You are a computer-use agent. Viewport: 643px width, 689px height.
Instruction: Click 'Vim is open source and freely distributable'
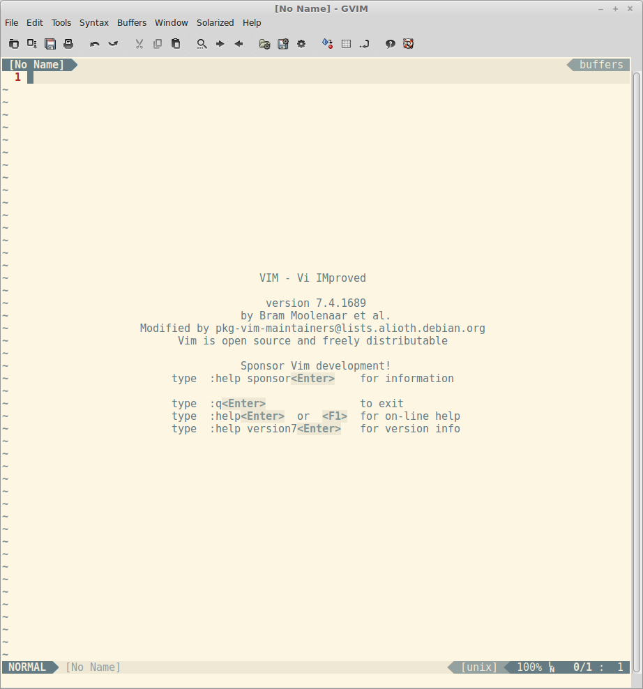point(312,341)
